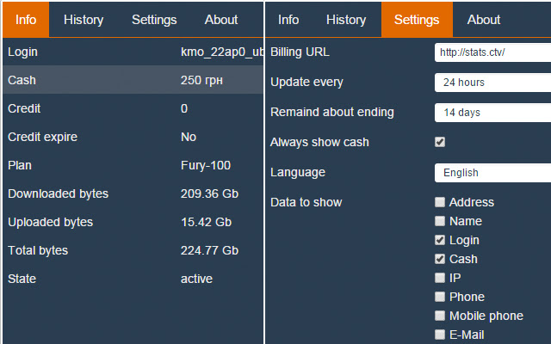Click the Fury-100 plan value
551x344 pixels.
tap(206, 165)
